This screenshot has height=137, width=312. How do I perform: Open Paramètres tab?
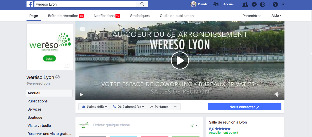coord(252,16)
